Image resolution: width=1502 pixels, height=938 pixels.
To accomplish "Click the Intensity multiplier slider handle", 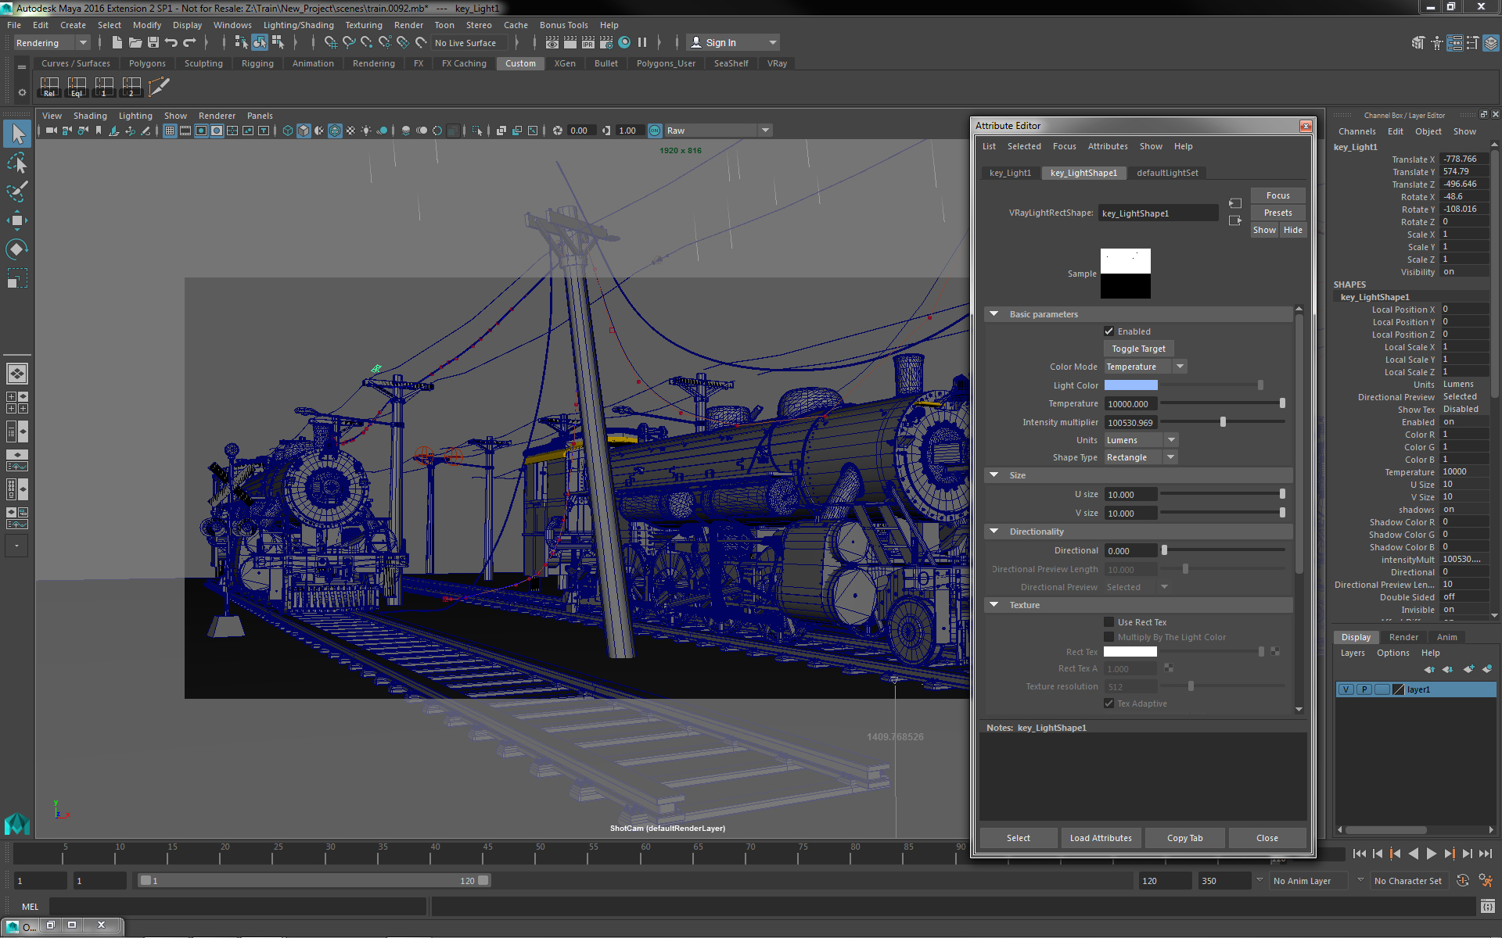I will click(x=1223, y=422).
